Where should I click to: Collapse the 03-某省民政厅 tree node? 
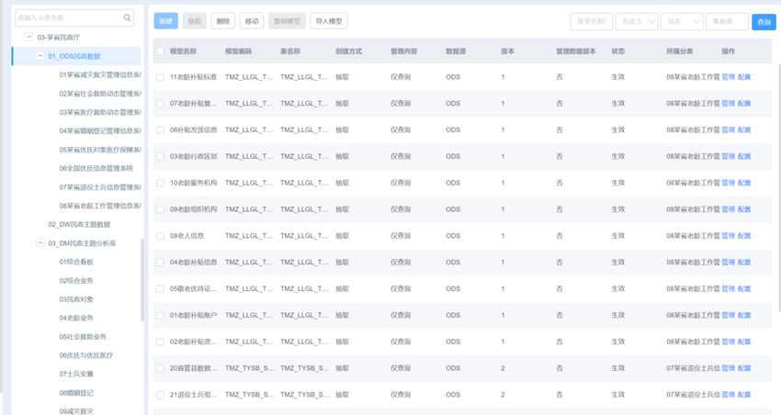tap(28, 37)
